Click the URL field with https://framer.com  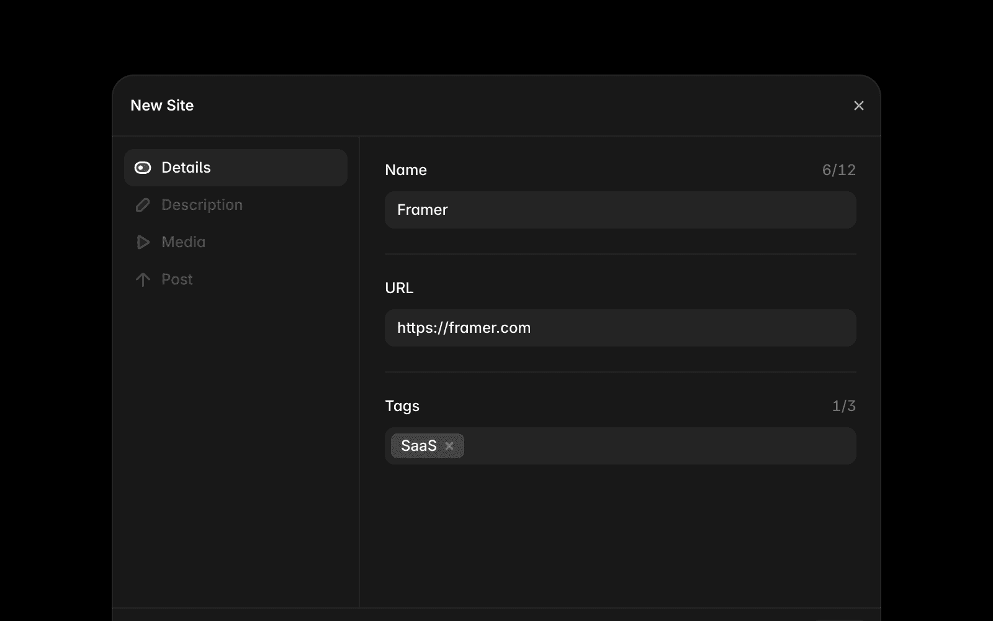pos(621,328)
